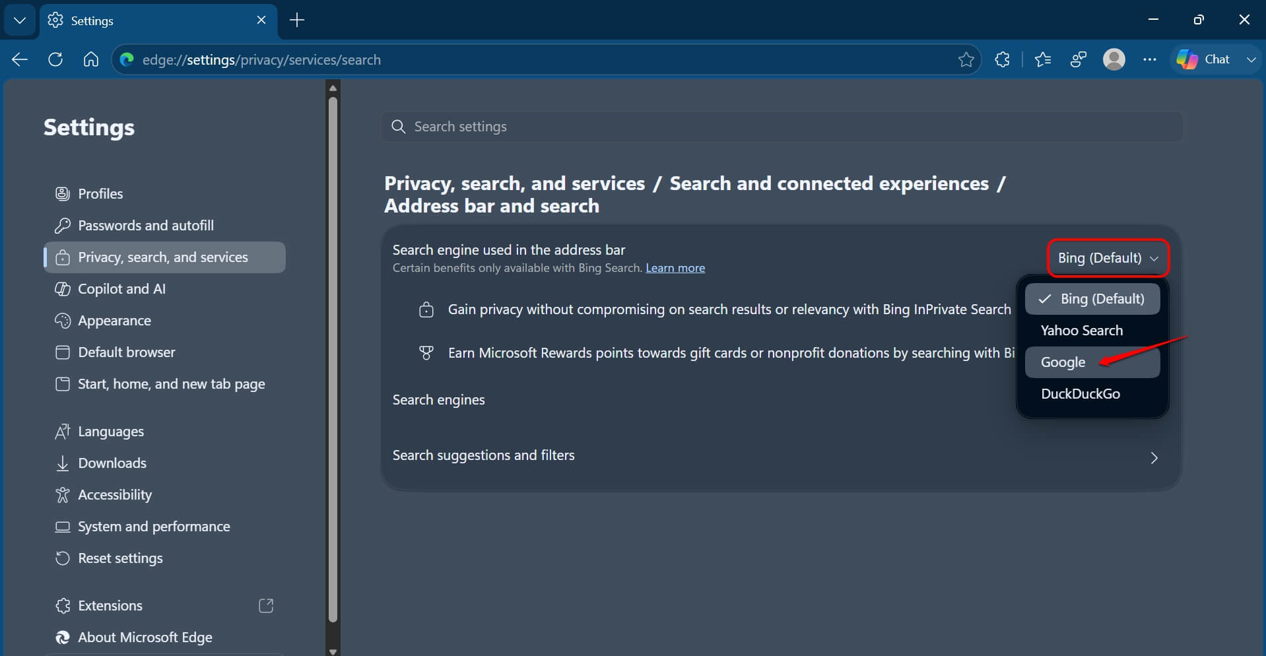Image resolution: width=1266 pixels, height=656 pixels.
Task: Open Downloads settings section
Action: [164, 463]
